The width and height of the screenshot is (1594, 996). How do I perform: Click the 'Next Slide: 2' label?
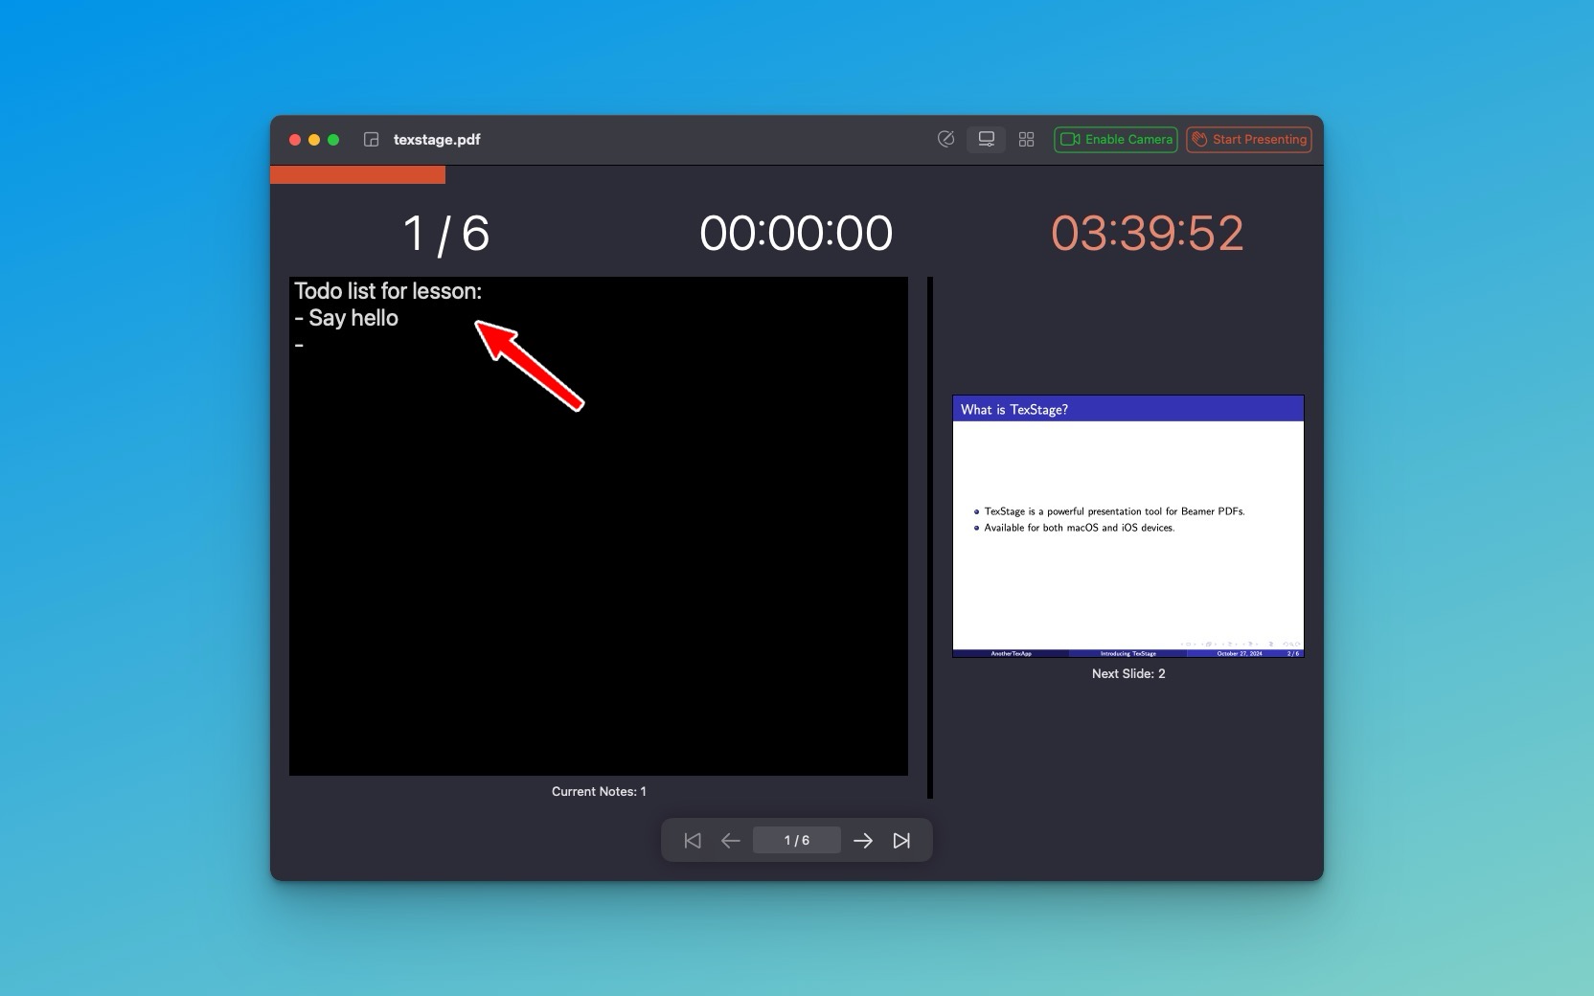(x=1128, y=673)
